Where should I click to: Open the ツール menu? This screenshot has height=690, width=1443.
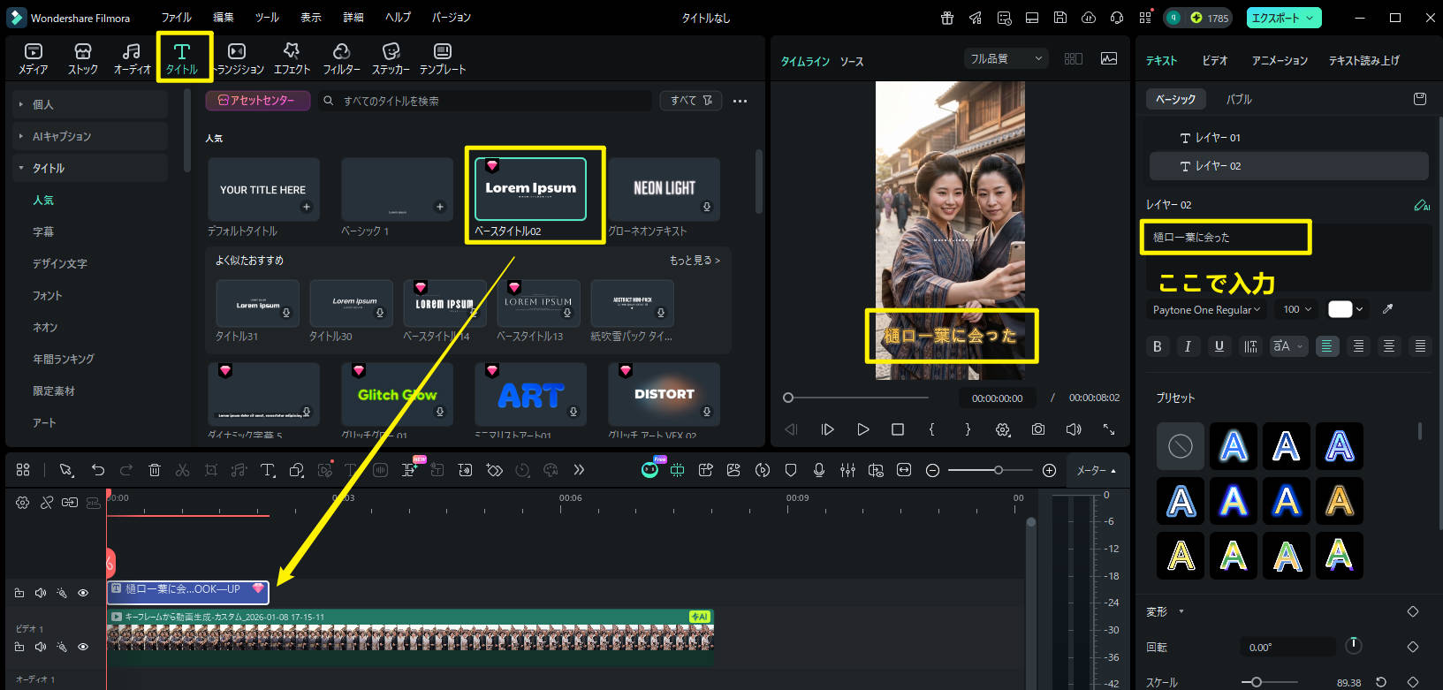[x=267, y=18]
